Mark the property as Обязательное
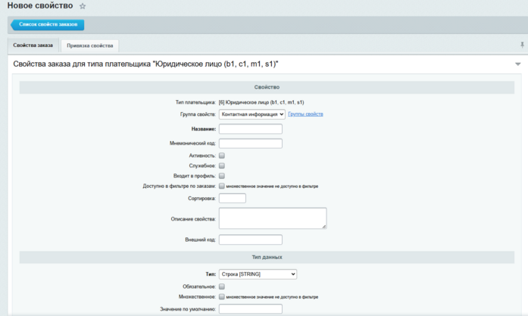This screenshot has width=528, height=316. click(x=222, y=286)
